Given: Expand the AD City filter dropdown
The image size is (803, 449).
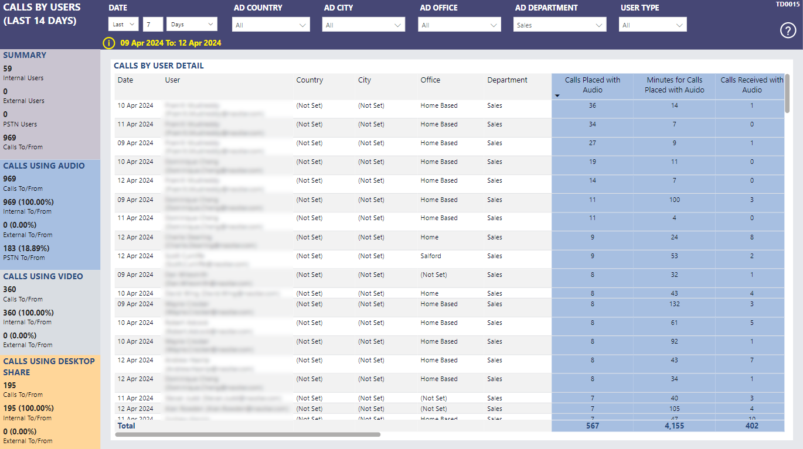Looking at the screenshot, I should point(363,25).
